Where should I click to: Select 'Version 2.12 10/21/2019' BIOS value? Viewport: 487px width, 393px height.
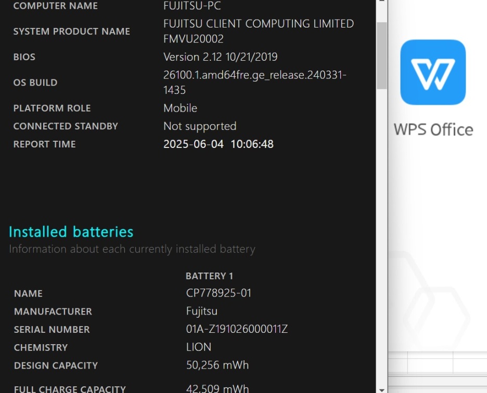click(x=220, y=57)
